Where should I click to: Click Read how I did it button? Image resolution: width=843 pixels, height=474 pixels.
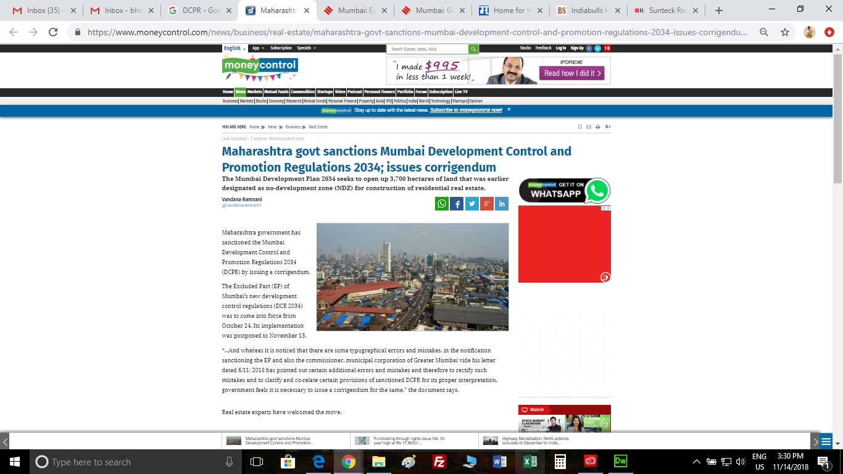[572, 73]
